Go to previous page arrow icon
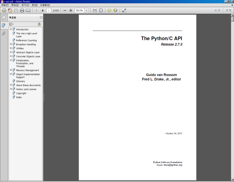Viewport: 234px width, 182px height. tap(37, 10)
